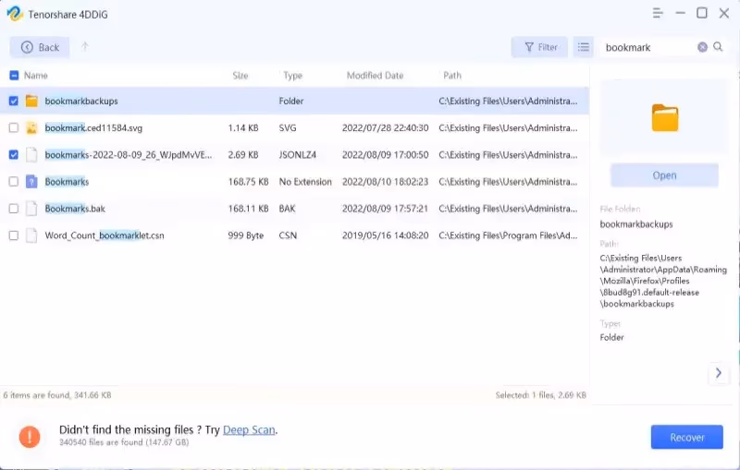Click the 1.14 KB size cell
This screenshot has width=740, height=470.
pos(243,127)
